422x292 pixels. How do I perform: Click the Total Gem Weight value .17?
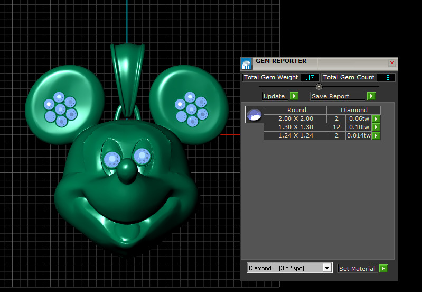pos(310,78)
